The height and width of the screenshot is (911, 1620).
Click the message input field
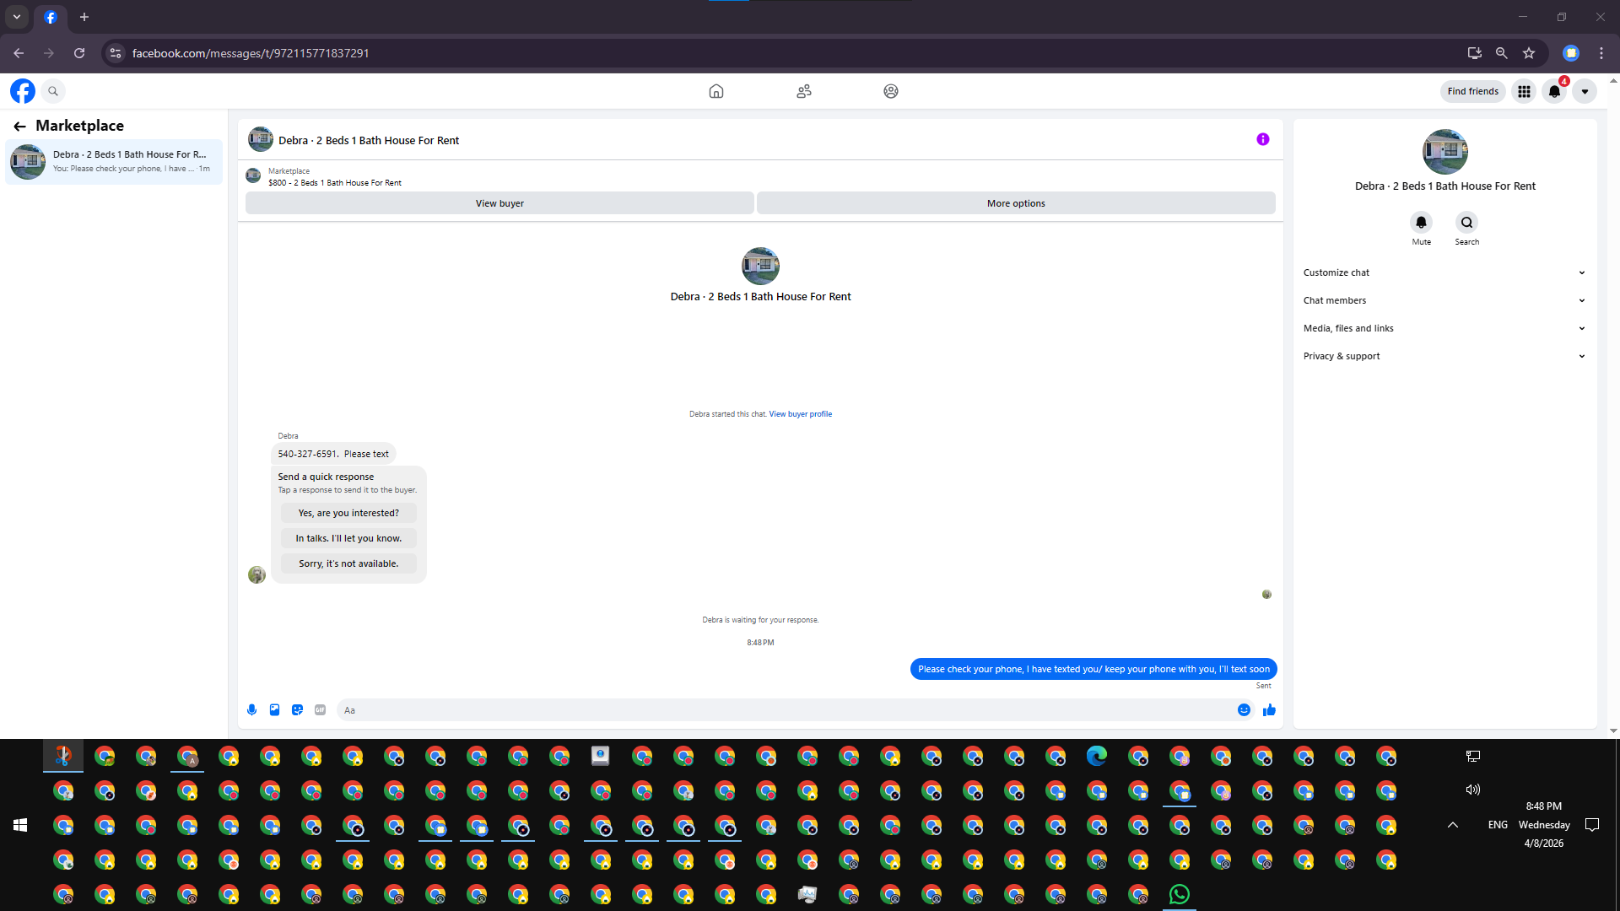(x=785, y=710)
